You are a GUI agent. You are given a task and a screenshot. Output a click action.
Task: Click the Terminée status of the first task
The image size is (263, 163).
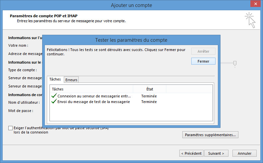pyautogui.click(x=149, y=96)
